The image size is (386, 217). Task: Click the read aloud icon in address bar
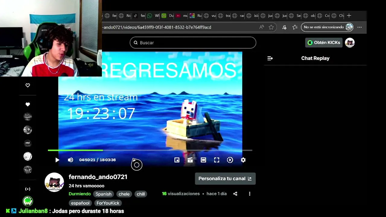[x=261, y=27]
